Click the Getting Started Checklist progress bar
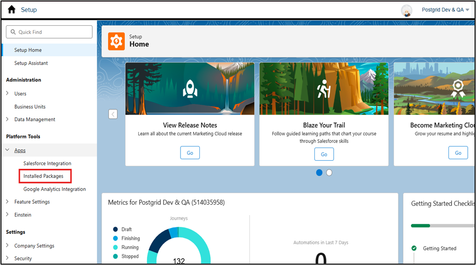The height and width of the screenshot is (265, 476). (x=443, y=226)
